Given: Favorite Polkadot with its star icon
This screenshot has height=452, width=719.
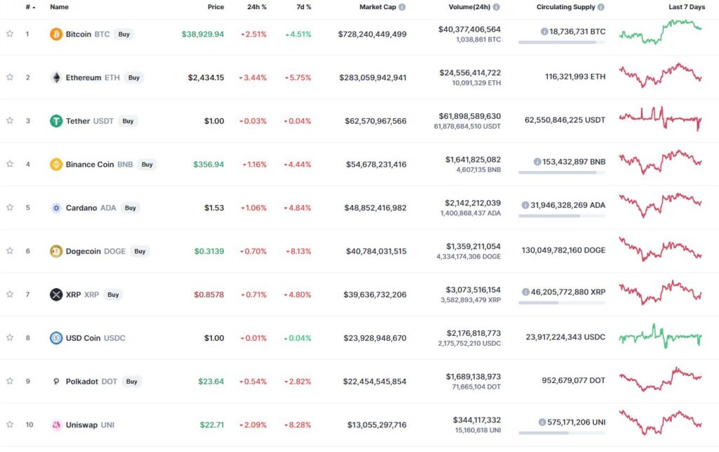Looking at the screenshot, I should coord(10,381).
